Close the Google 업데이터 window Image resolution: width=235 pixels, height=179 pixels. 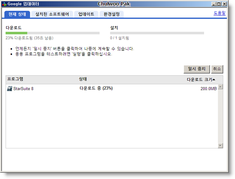coord(224,4)
